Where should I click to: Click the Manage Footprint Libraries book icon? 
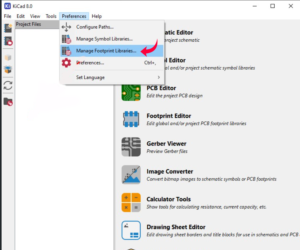pyautogui.click(x=66, y=51)
